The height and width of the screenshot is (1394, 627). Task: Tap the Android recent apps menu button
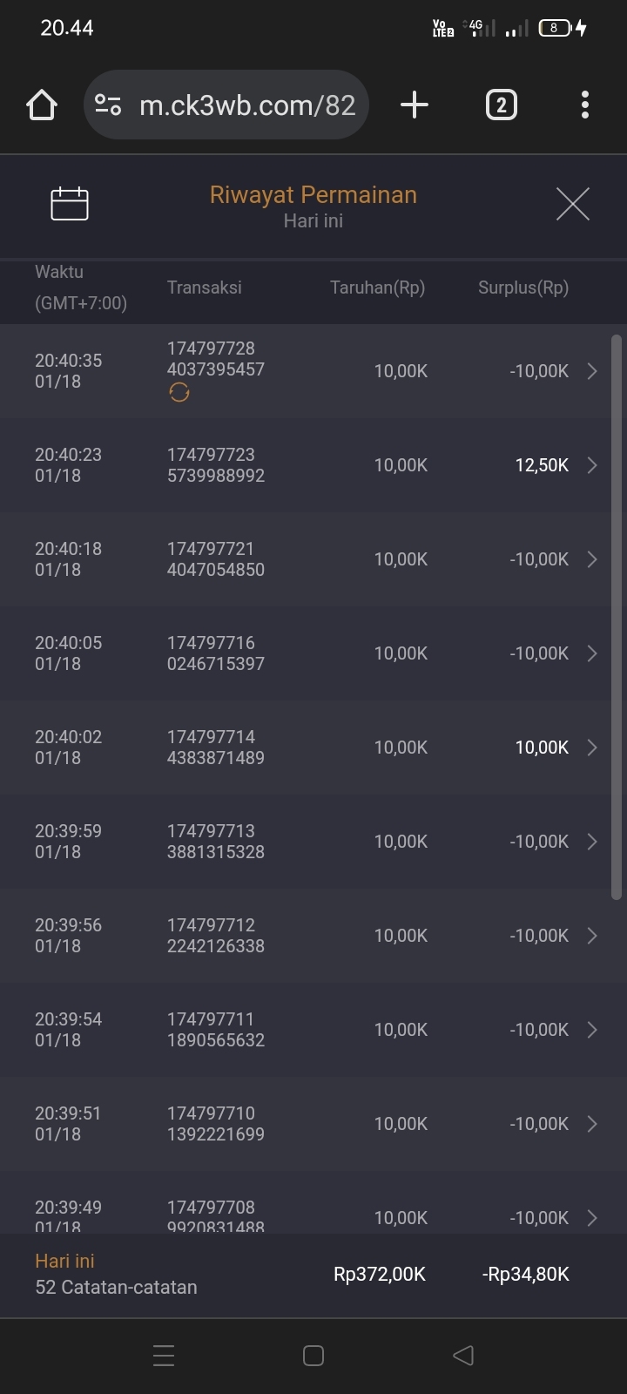coord(164,1355)
